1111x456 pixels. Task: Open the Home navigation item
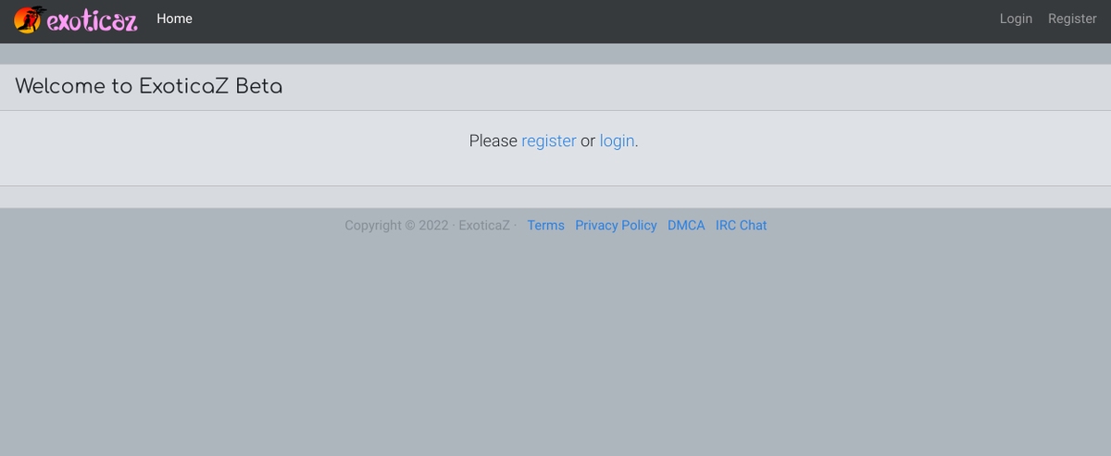click(174, 18)
